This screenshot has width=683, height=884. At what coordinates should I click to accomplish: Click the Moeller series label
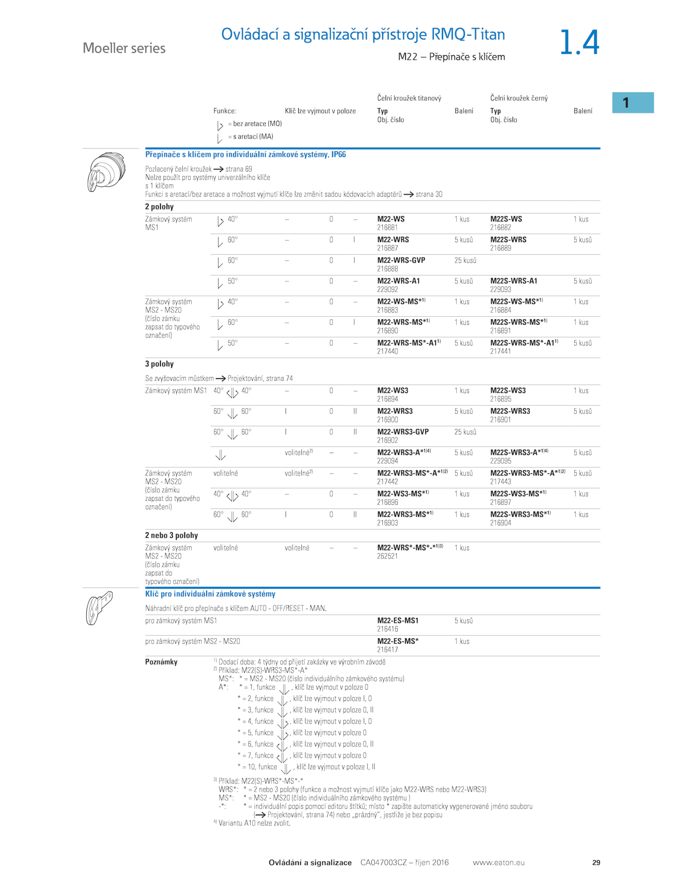point(124,48)
